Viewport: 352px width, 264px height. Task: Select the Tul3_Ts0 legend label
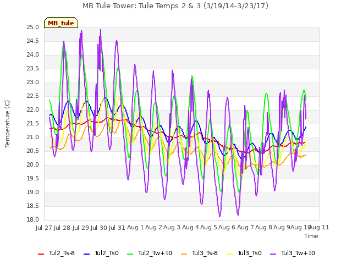[250, 253]
